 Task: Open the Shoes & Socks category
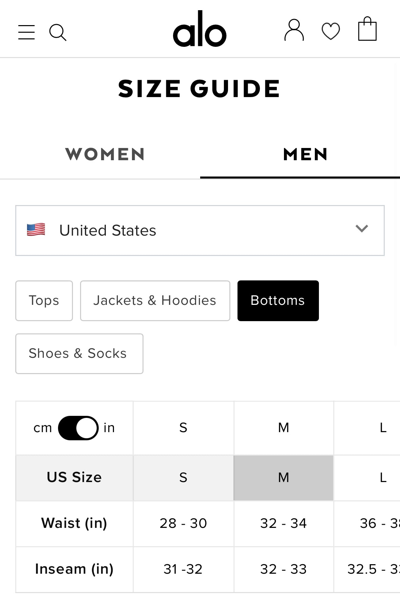pyautogui.click(x=79, y=354)
